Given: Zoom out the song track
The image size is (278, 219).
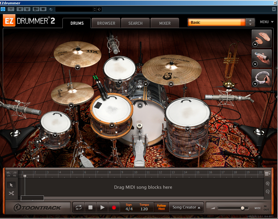Looking at the screenshot, I should coord(268,192).
